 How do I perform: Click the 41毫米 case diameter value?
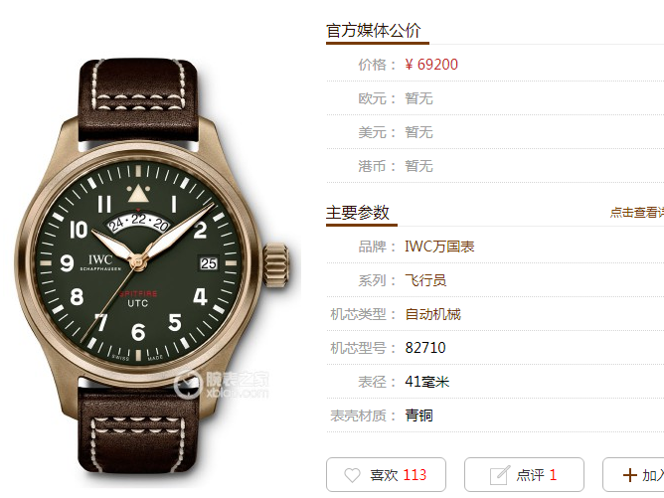pos(426,382)
